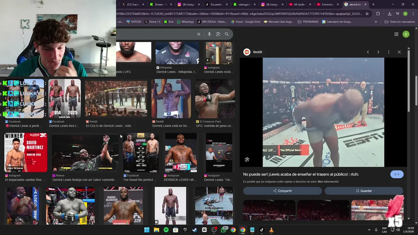Go to previous image in Reddit preview panel
The image size is (418, 235).
point(368,52)
